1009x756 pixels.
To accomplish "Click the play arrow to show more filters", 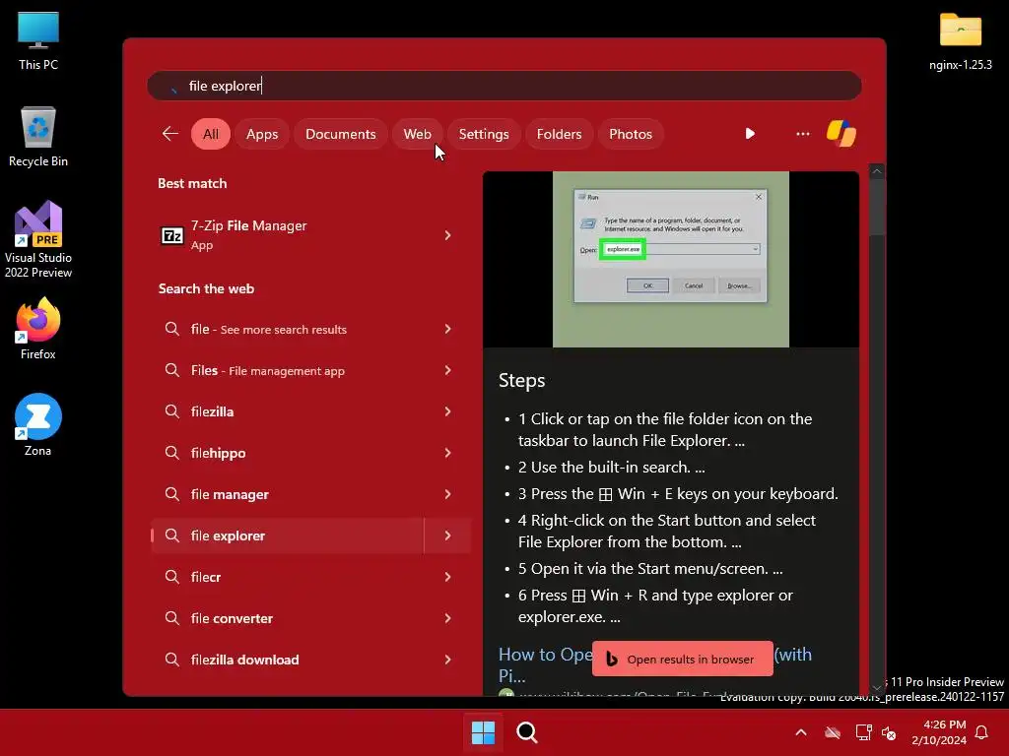I will (x=750, y=134).
